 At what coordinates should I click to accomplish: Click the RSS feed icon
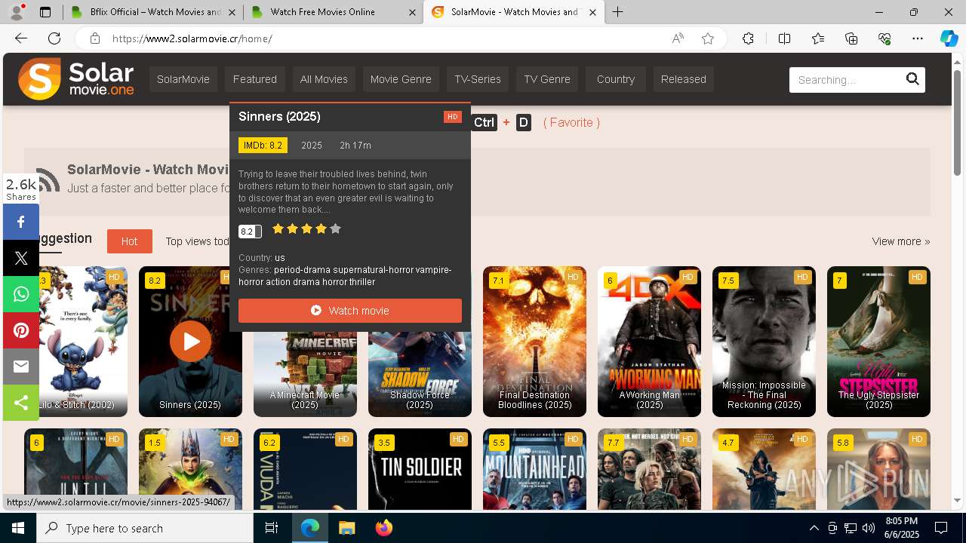[x=48, y=179]
